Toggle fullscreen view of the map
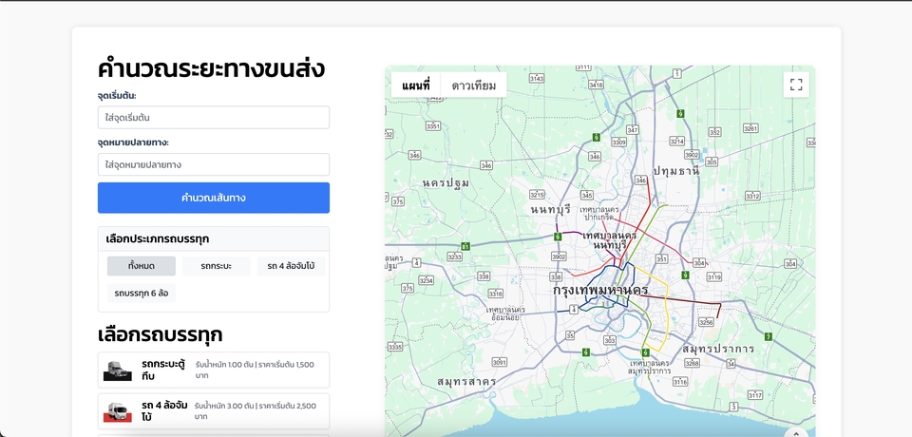Screen dimensions: 912x437 pos(796,85)
